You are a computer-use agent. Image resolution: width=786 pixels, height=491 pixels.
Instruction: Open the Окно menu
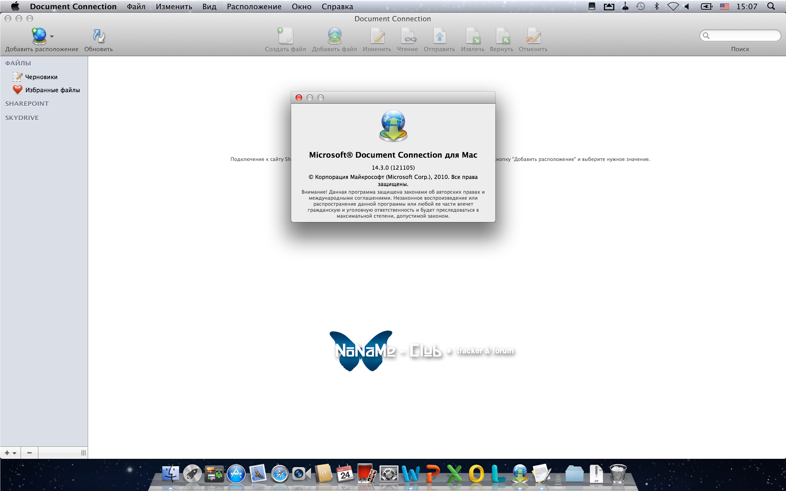point(301,7)
